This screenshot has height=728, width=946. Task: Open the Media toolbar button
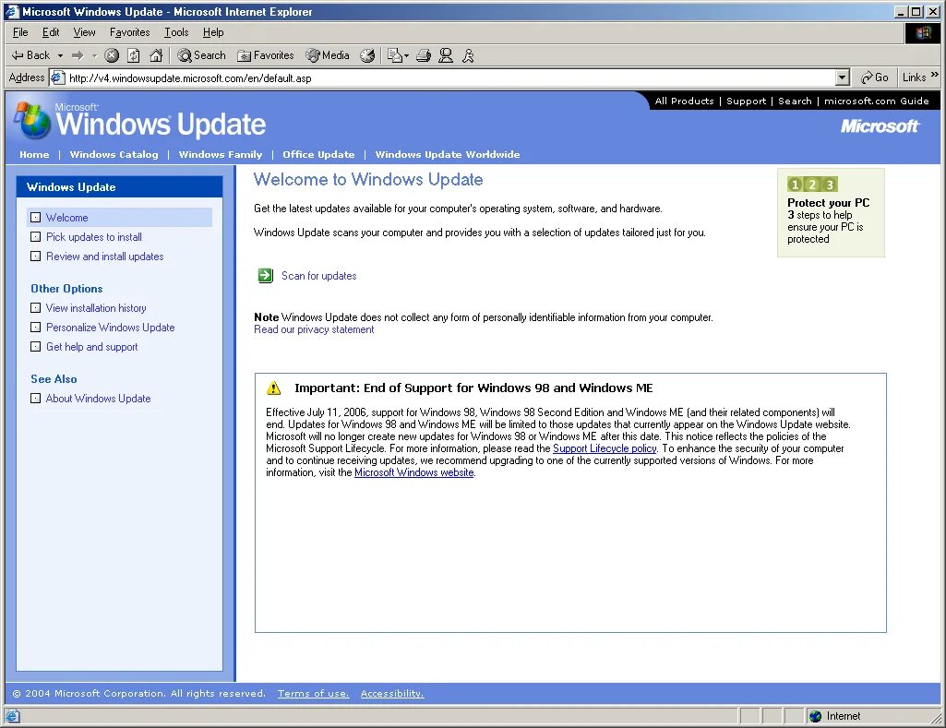pyautogui.click(x=328, y=55)
